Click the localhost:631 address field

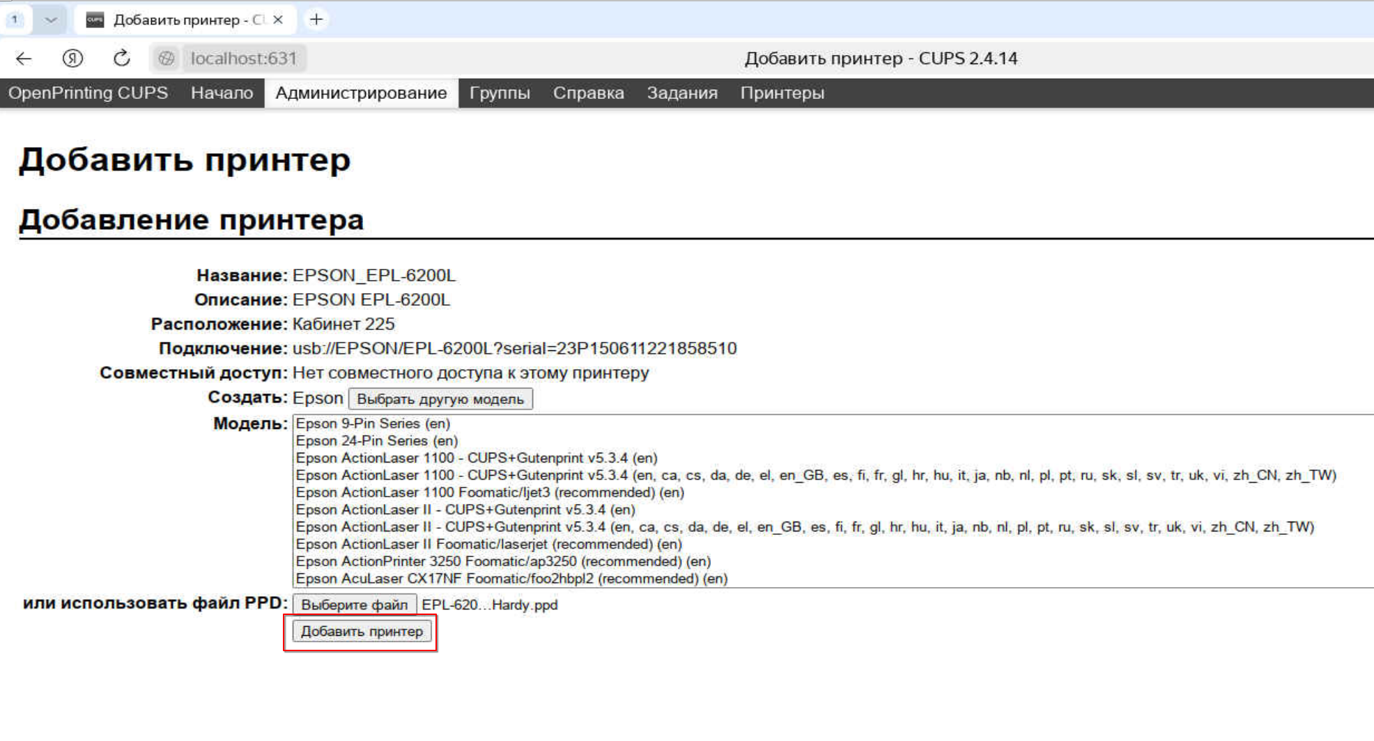[244, 58]
